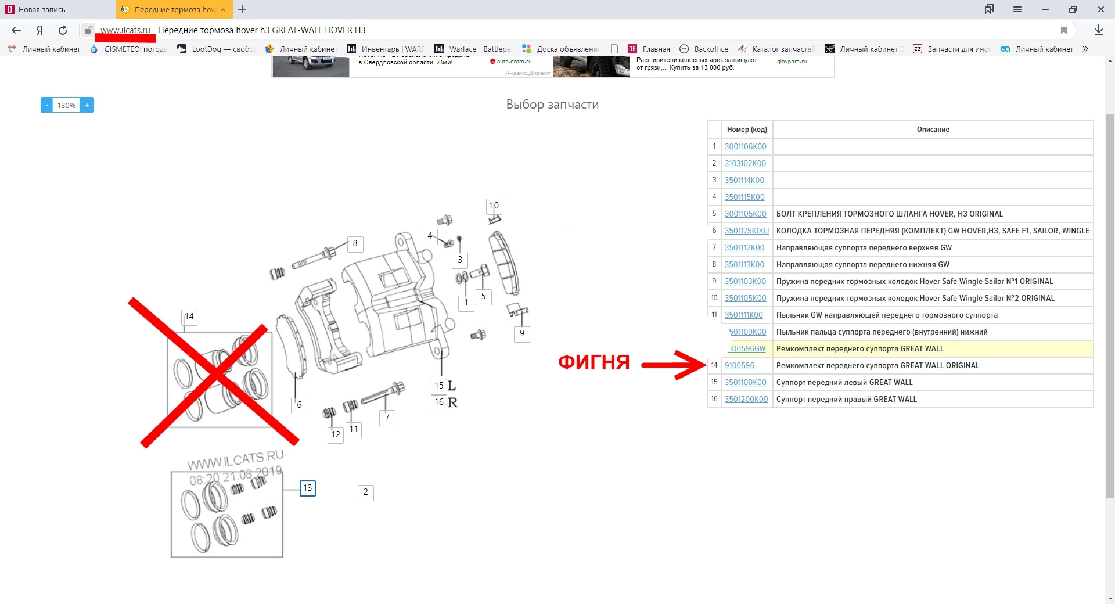Open the 'Доска объявлений' bookmark
The height and width of the screenshot is (604, 1115).
coord(560,49)
